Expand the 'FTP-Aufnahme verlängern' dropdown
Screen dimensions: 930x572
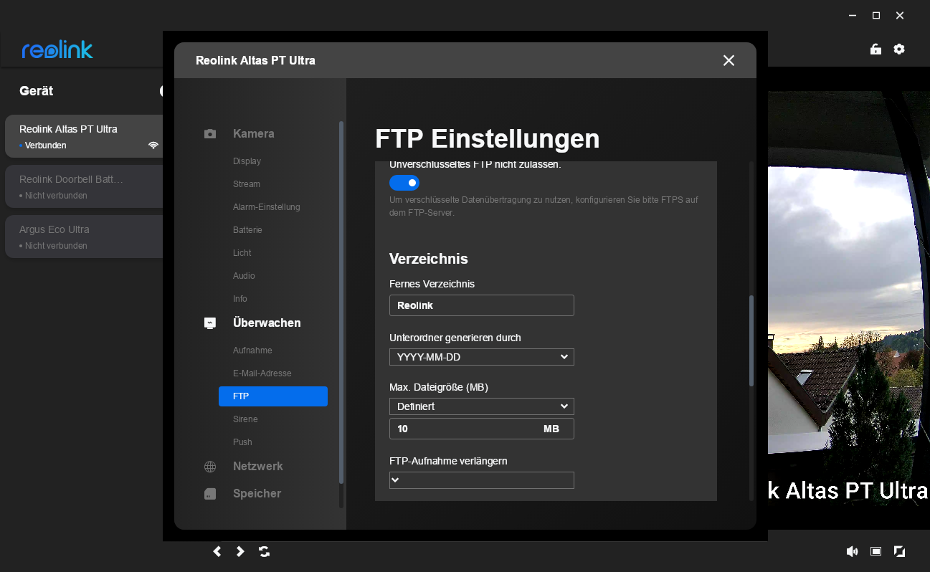coord(481,480)
